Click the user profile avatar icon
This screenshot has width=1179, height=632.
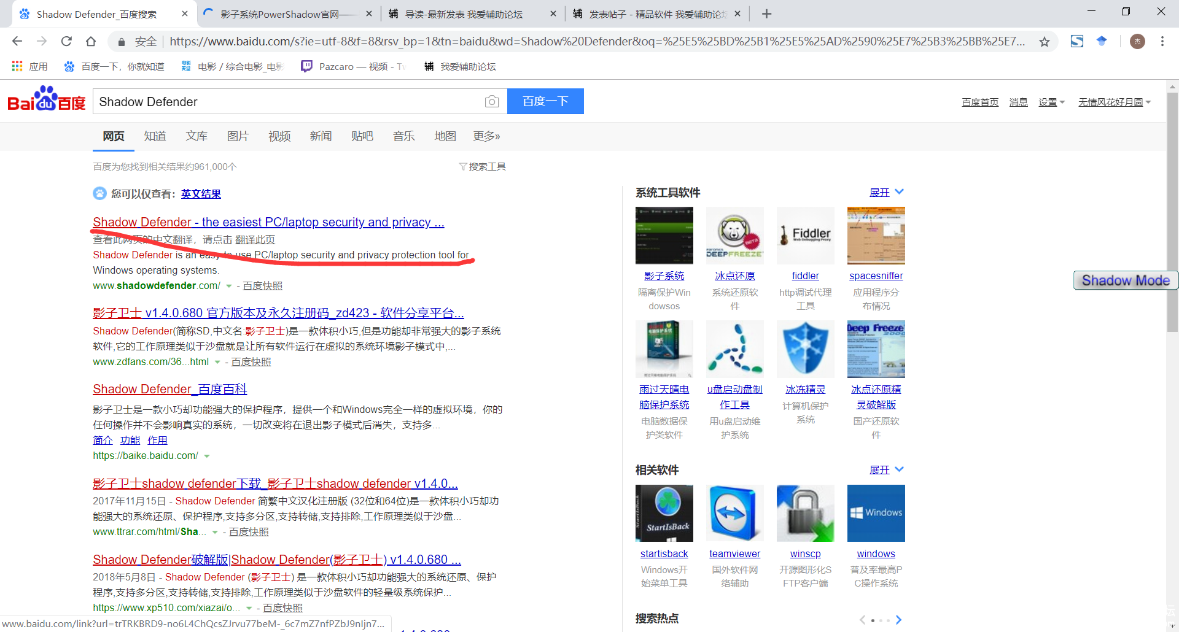1137,42
